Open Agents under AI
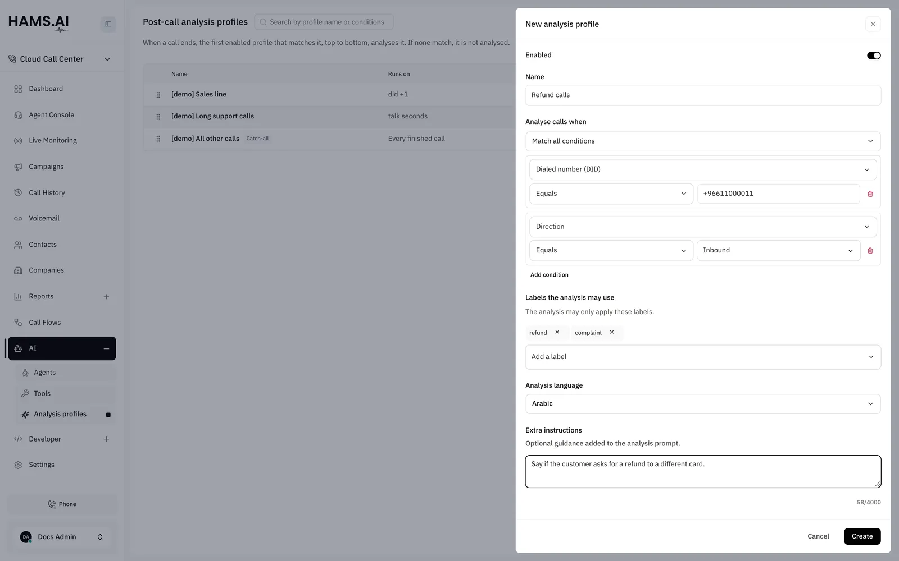The image size is (899, 561). pyautogui.click(x=66, y=373)
